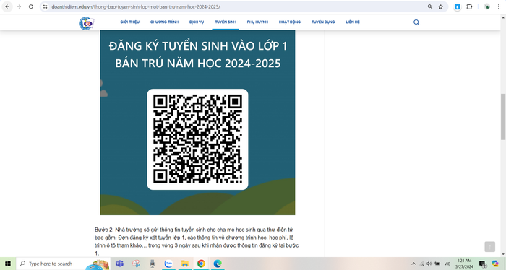Open the microphone recorder taskbar icon
The image size is (506, 270).
click(153, 264)
